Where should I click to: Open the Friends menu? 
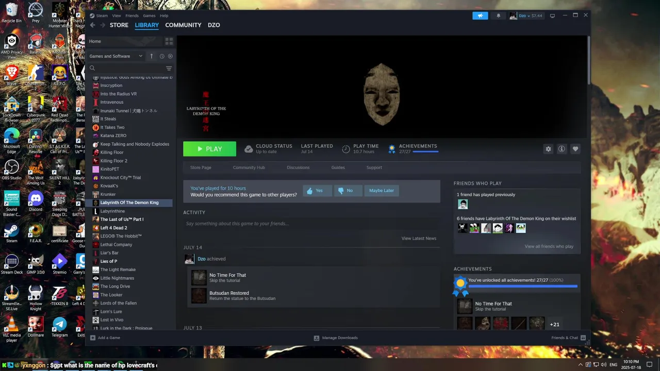(132, 15)
